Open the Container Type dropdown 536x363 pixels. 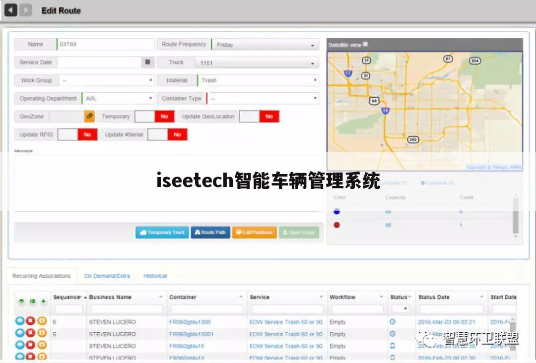pos(263,98)
